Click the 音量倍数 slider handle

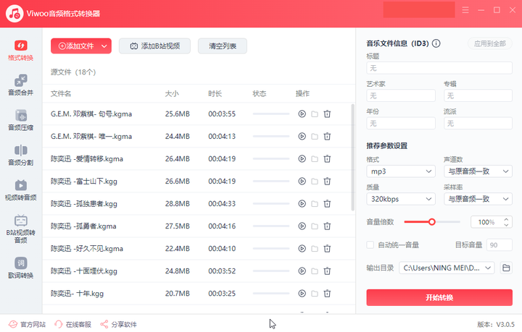(432, 222)
